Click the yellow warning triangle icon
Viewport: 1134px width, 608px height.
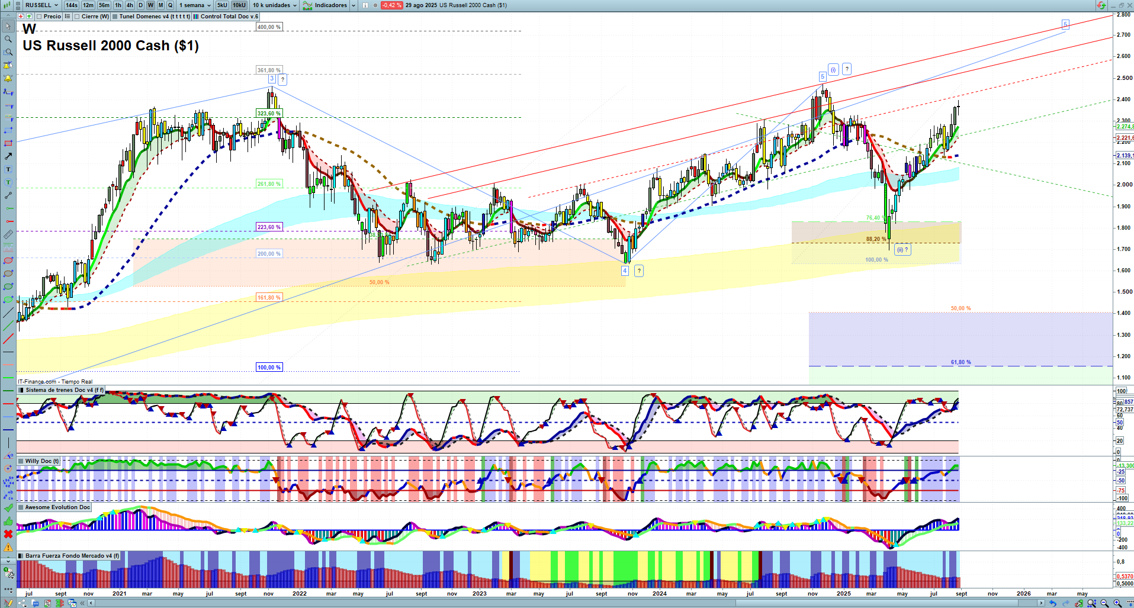click(x=8, y=547)
